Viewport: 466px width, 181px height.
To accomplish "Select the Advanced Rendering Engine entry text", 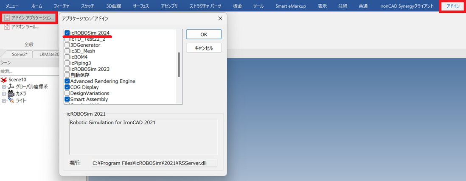I will coord(103,81).
